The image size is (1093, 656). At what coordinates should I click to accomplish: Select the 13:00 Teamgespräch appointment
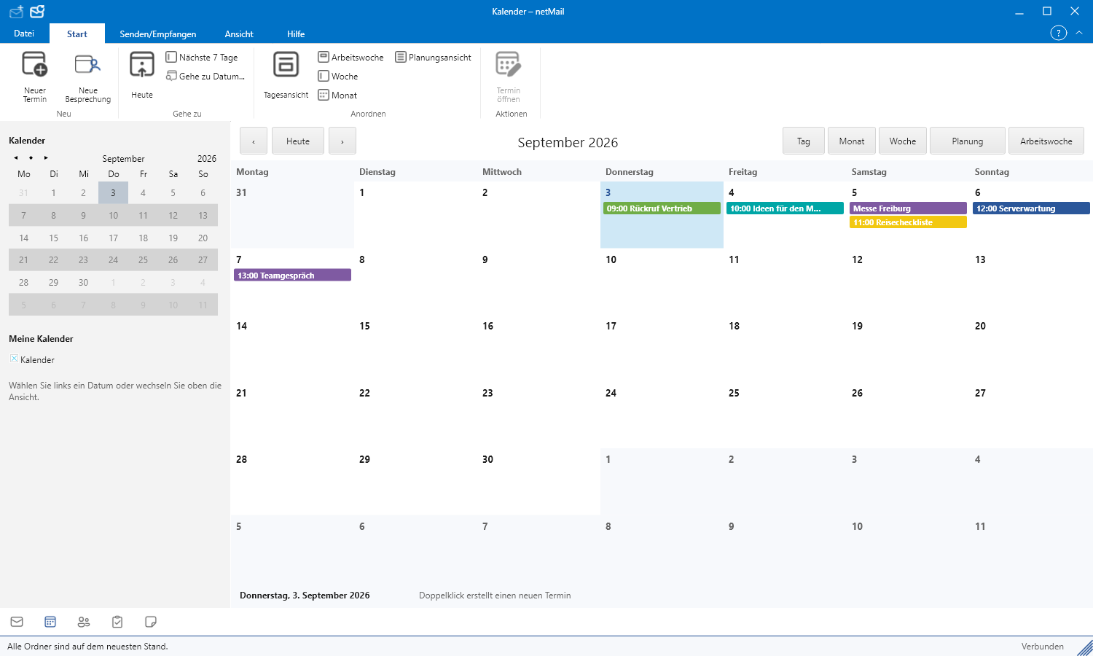(x=292, y=275)
